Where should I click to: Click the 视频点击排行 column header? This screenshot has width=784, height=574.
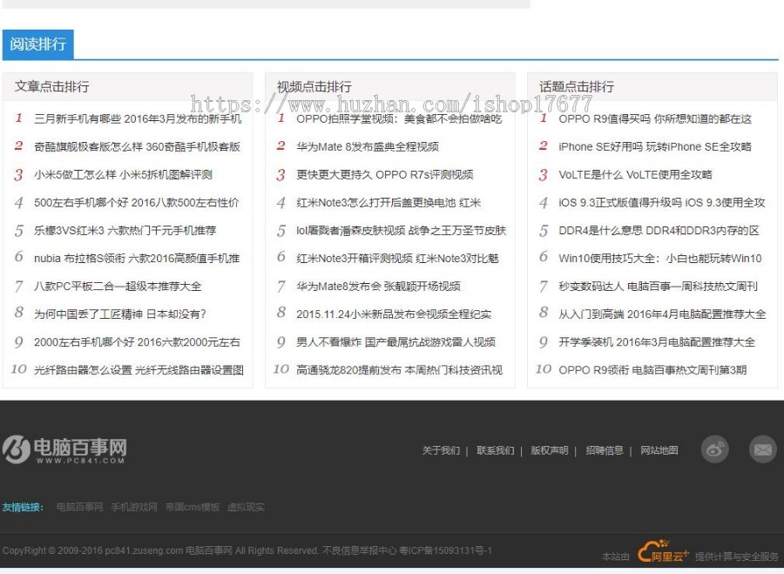314,86
